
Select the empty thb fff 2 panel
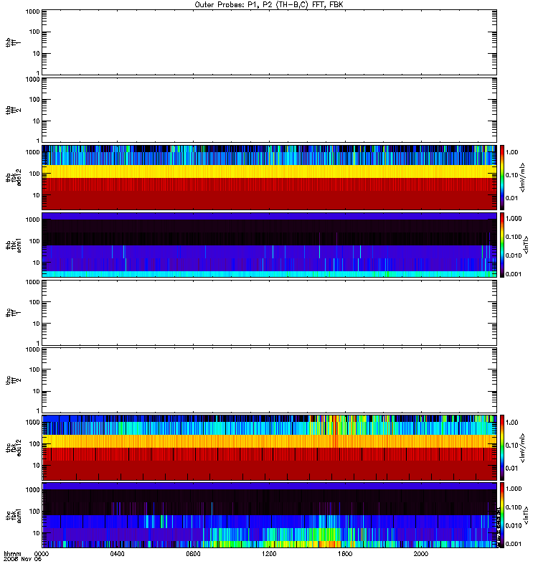(270, 110)
